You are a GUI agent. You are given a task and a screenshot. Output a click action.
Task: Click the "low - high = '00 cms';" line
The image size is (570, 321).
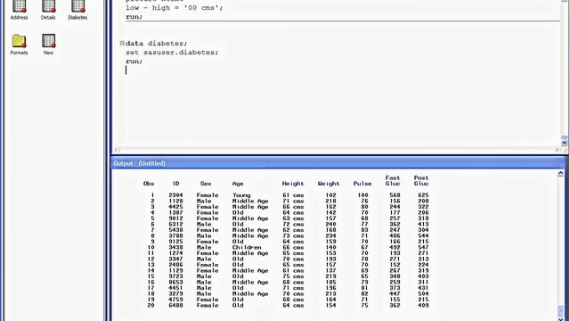coord(175,8)
